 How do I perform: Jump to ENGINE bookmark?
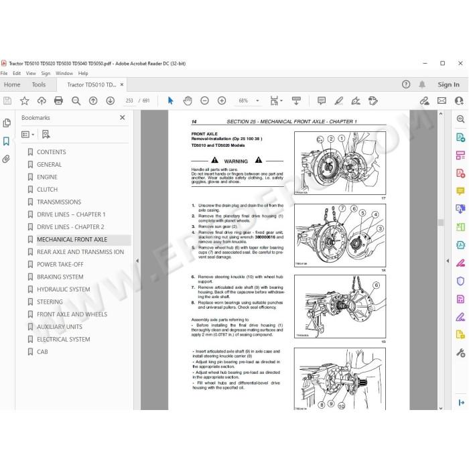click(x=47, y=177)
